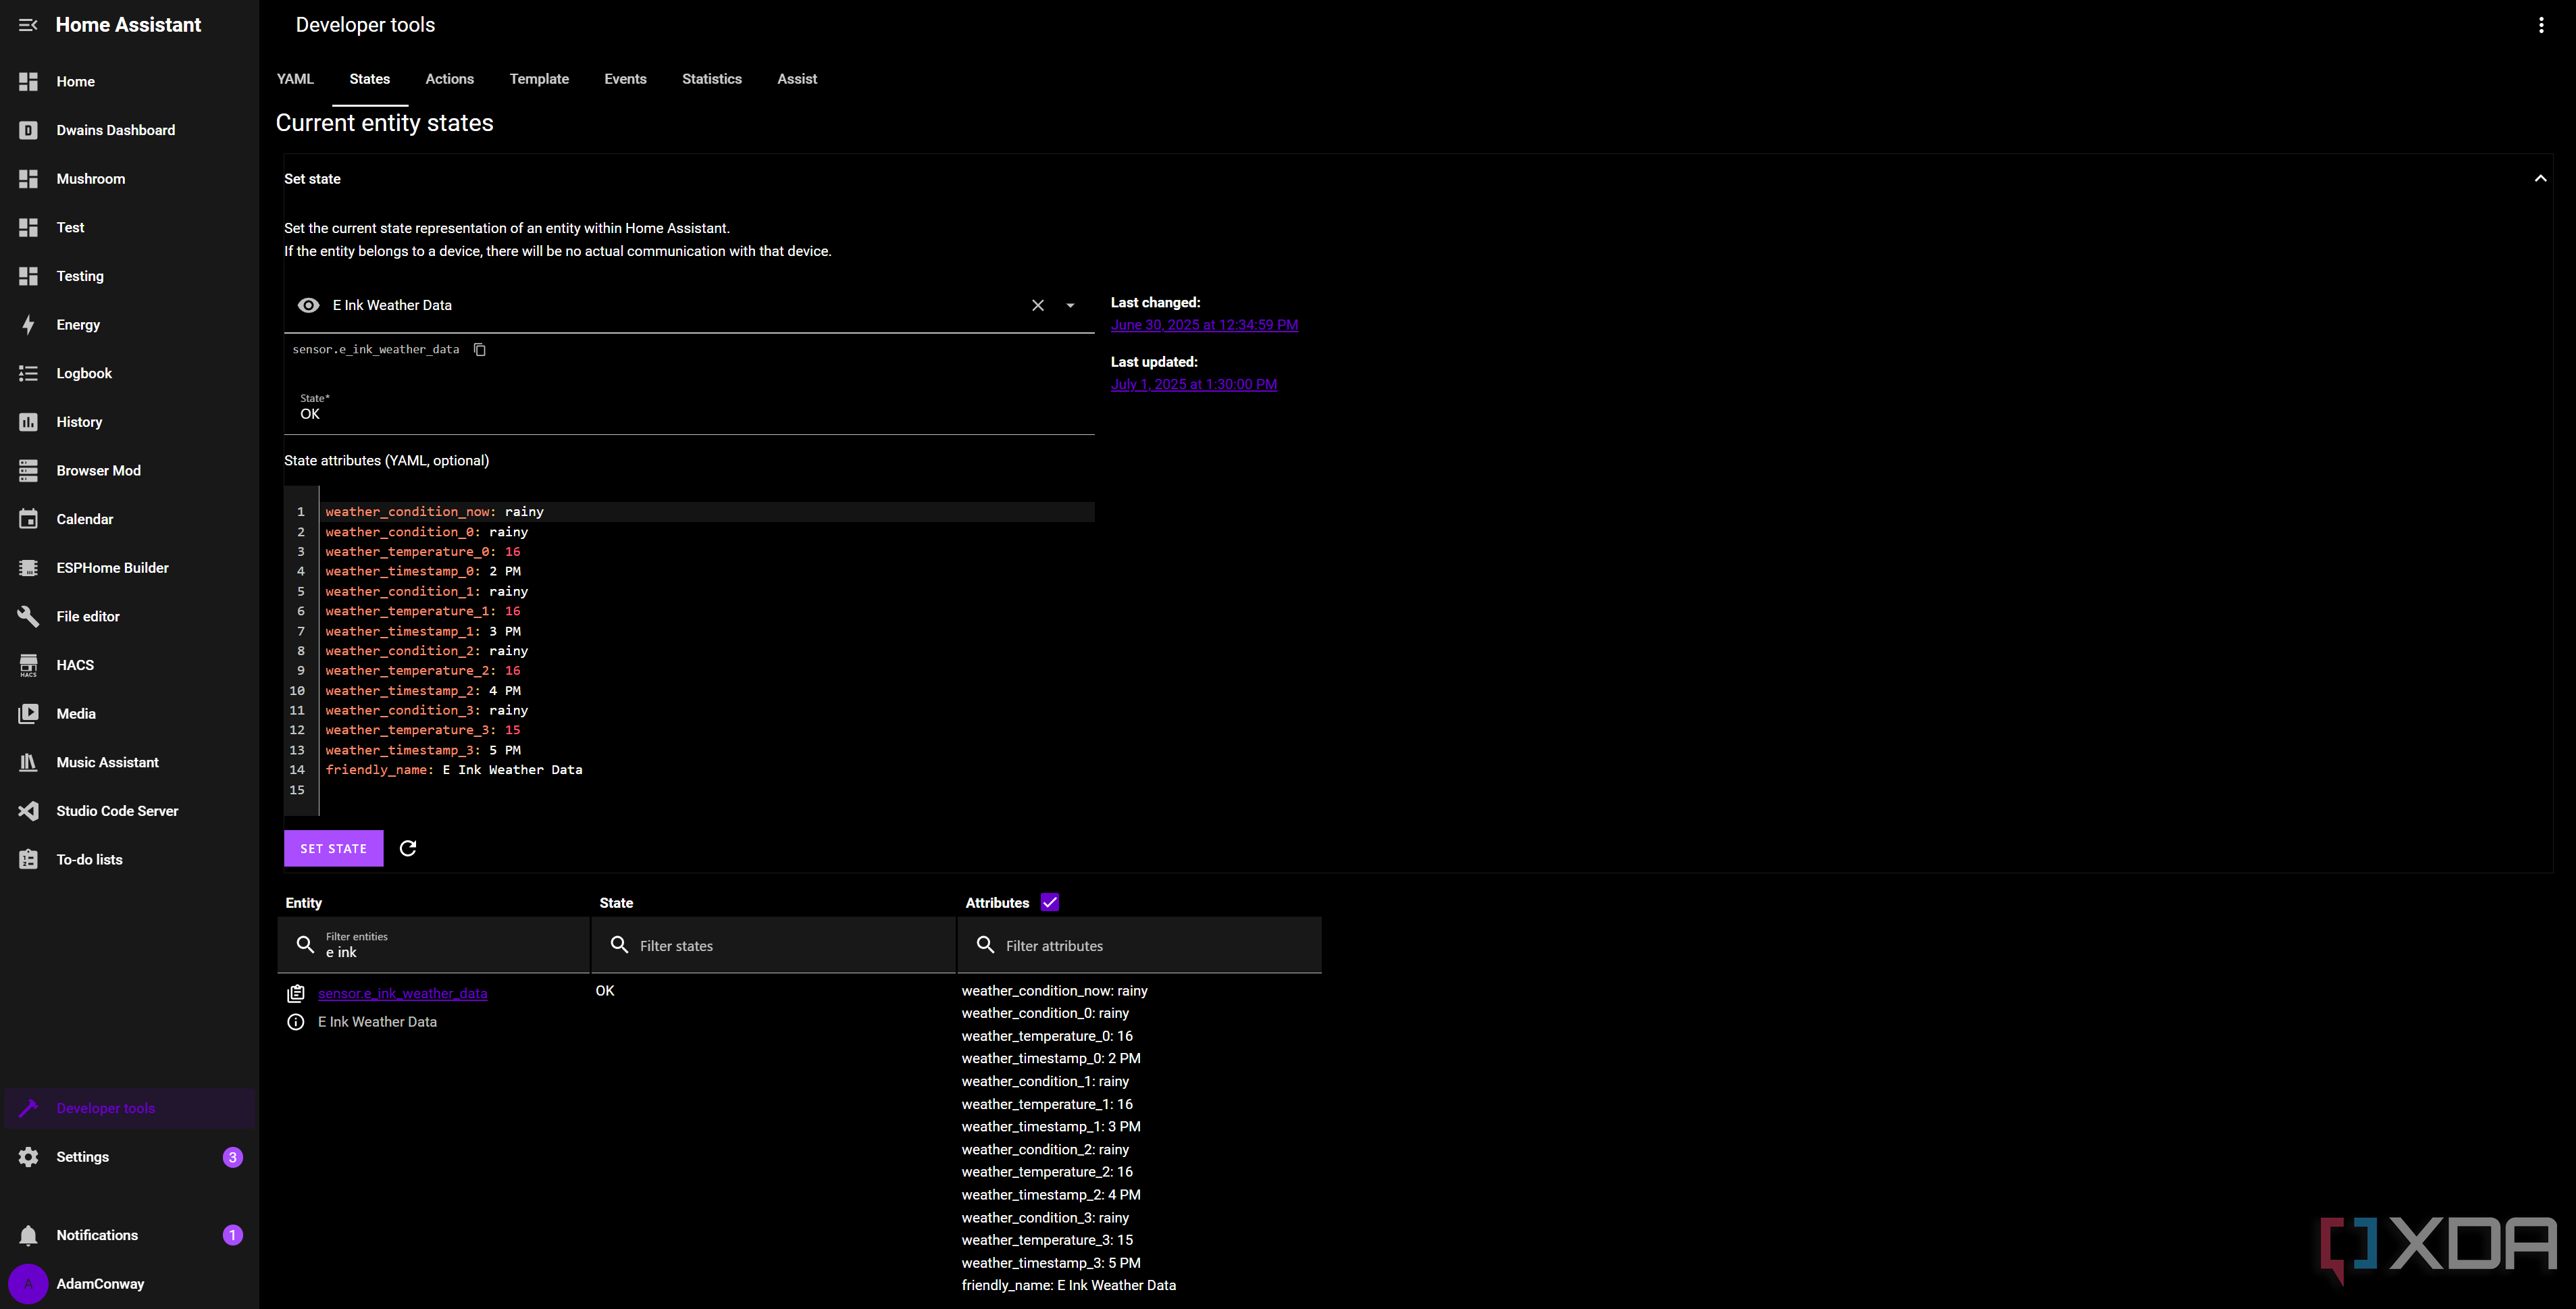Click the State column header
The height and width of the screenshot is (1309, 2576).
point(616,903)
